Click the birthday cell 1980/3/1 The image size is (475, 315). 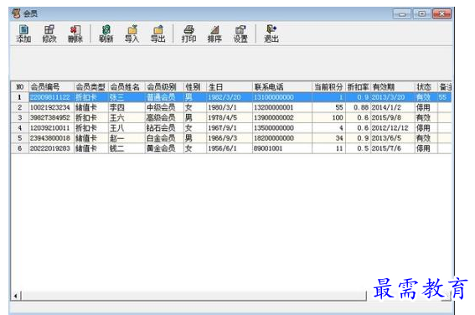pyautogui.click(x=229, y=107)
